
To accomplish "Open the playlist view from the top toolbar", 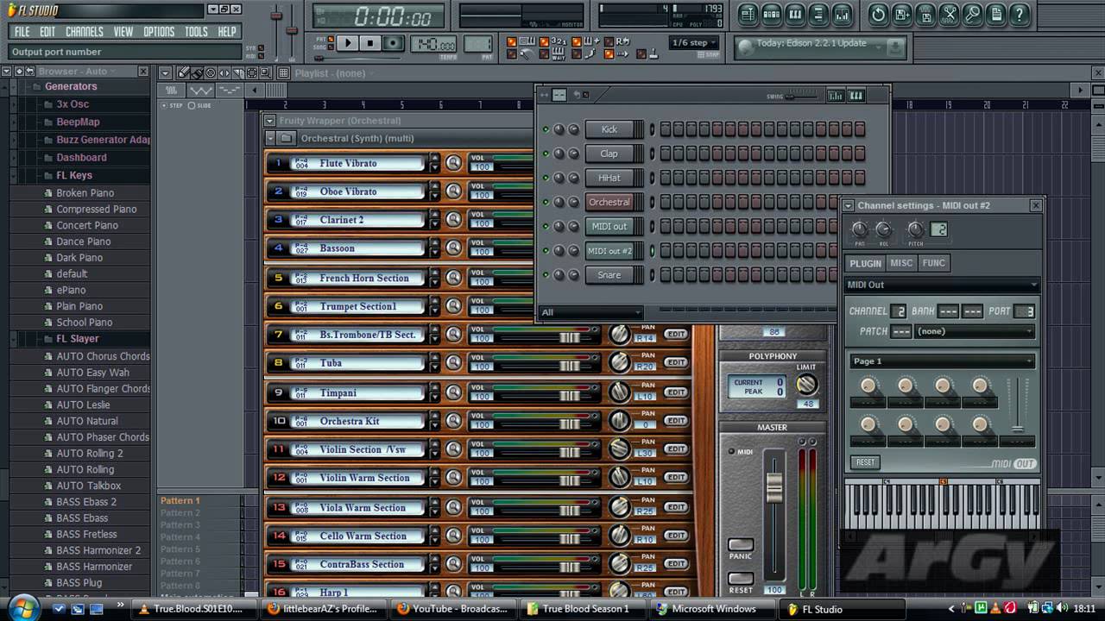I will pos(748,14).
